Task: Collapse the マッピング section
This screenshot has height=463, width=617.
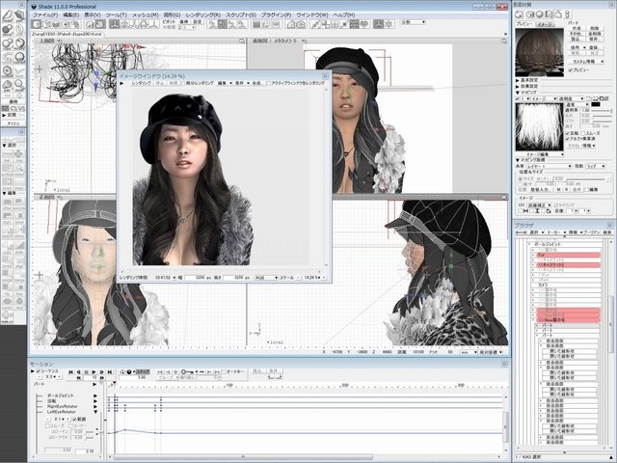Action: [x=518, y=92]
